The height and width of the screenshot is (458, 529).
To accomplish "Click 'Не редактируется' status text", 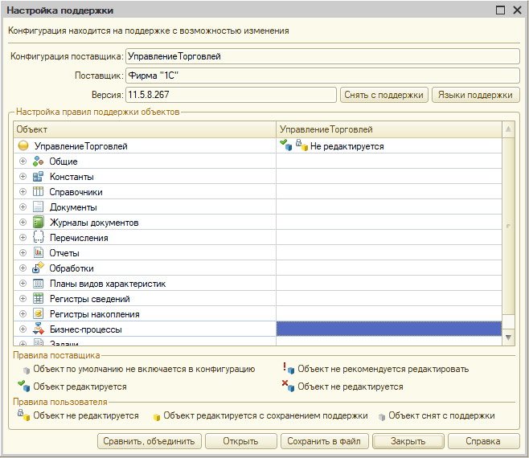I will point(347,146).
